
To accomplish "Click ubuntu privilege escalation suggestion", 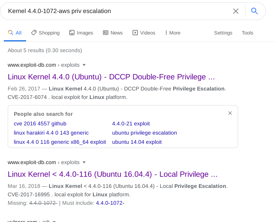I will (144, 133).
